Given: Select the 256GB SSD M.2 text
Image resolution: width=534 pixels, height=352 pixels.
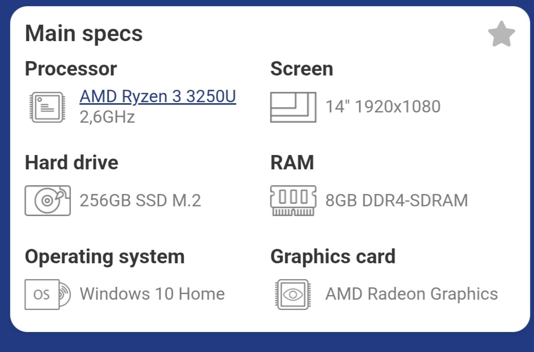Looking at the screenshot, I should tap(140, 201).
